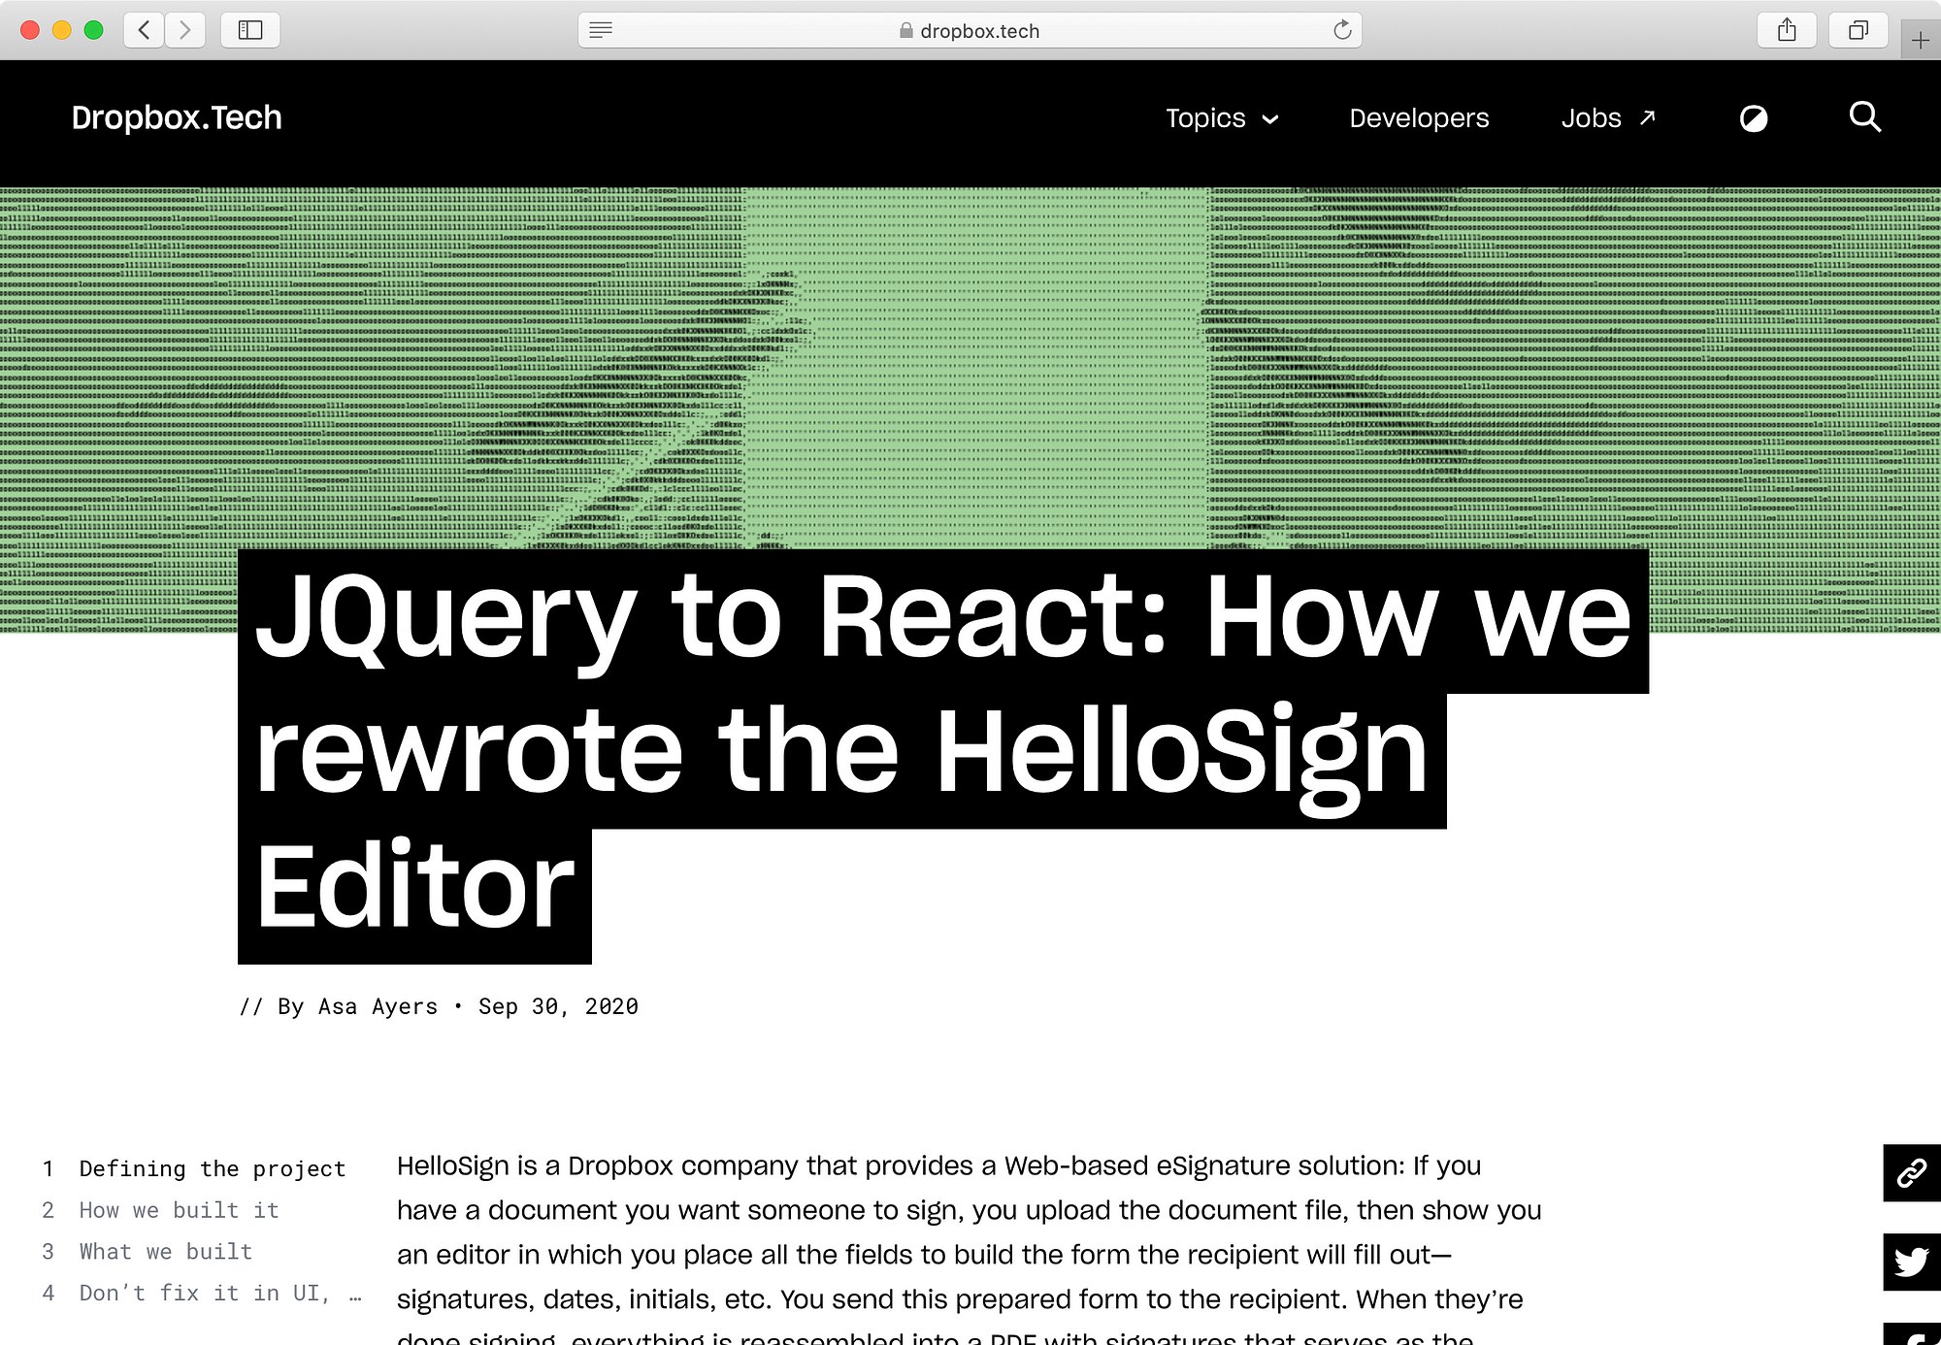The width and height of the screenshot is (1941, 1345).
Task: Go to Dropbox.Tech home logo
Action: click(x=177, y=118)
